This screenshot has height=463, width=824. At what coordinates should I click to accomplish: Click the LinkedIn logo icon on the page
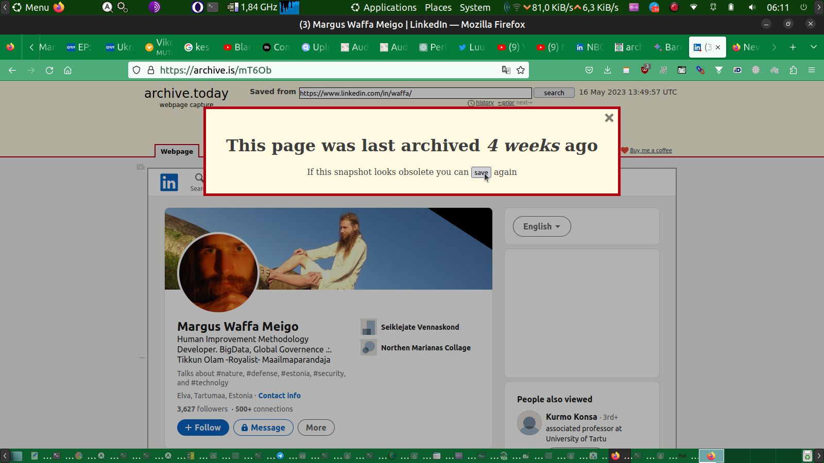point(169,183)
